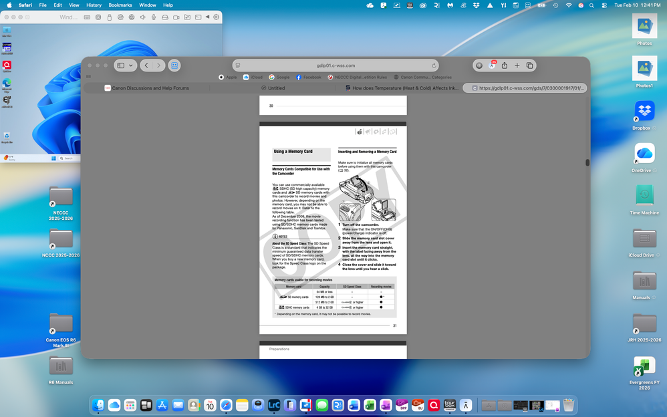
Task: Click the gdlp01.c-wss.com address field
Action: click(336, 65)
